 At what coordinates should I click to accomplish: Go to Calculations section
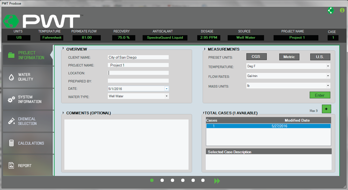coord(28,143)
